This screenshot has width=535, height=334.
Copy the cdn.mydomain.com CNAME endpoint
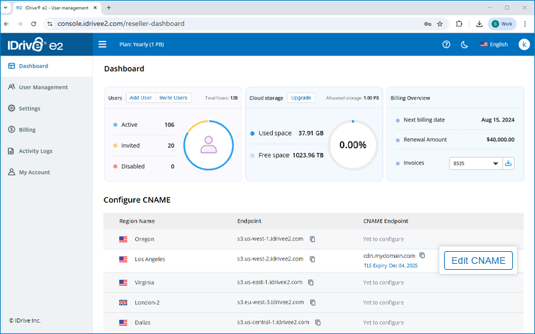click(422, 255)
